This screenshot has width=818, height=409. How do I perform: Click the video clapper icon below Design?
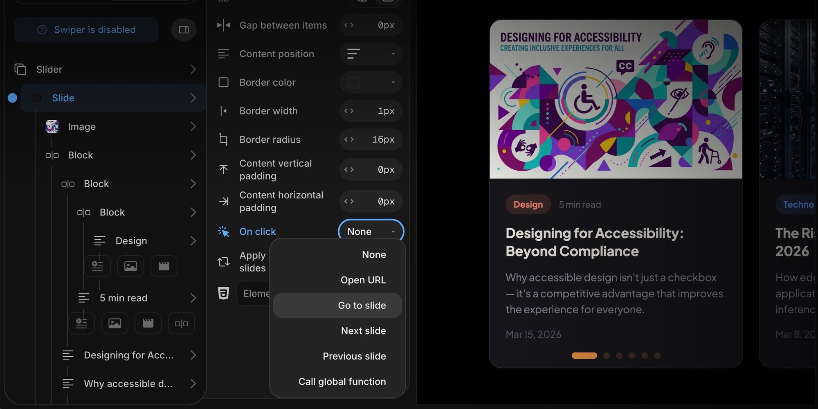click(164, 266)
